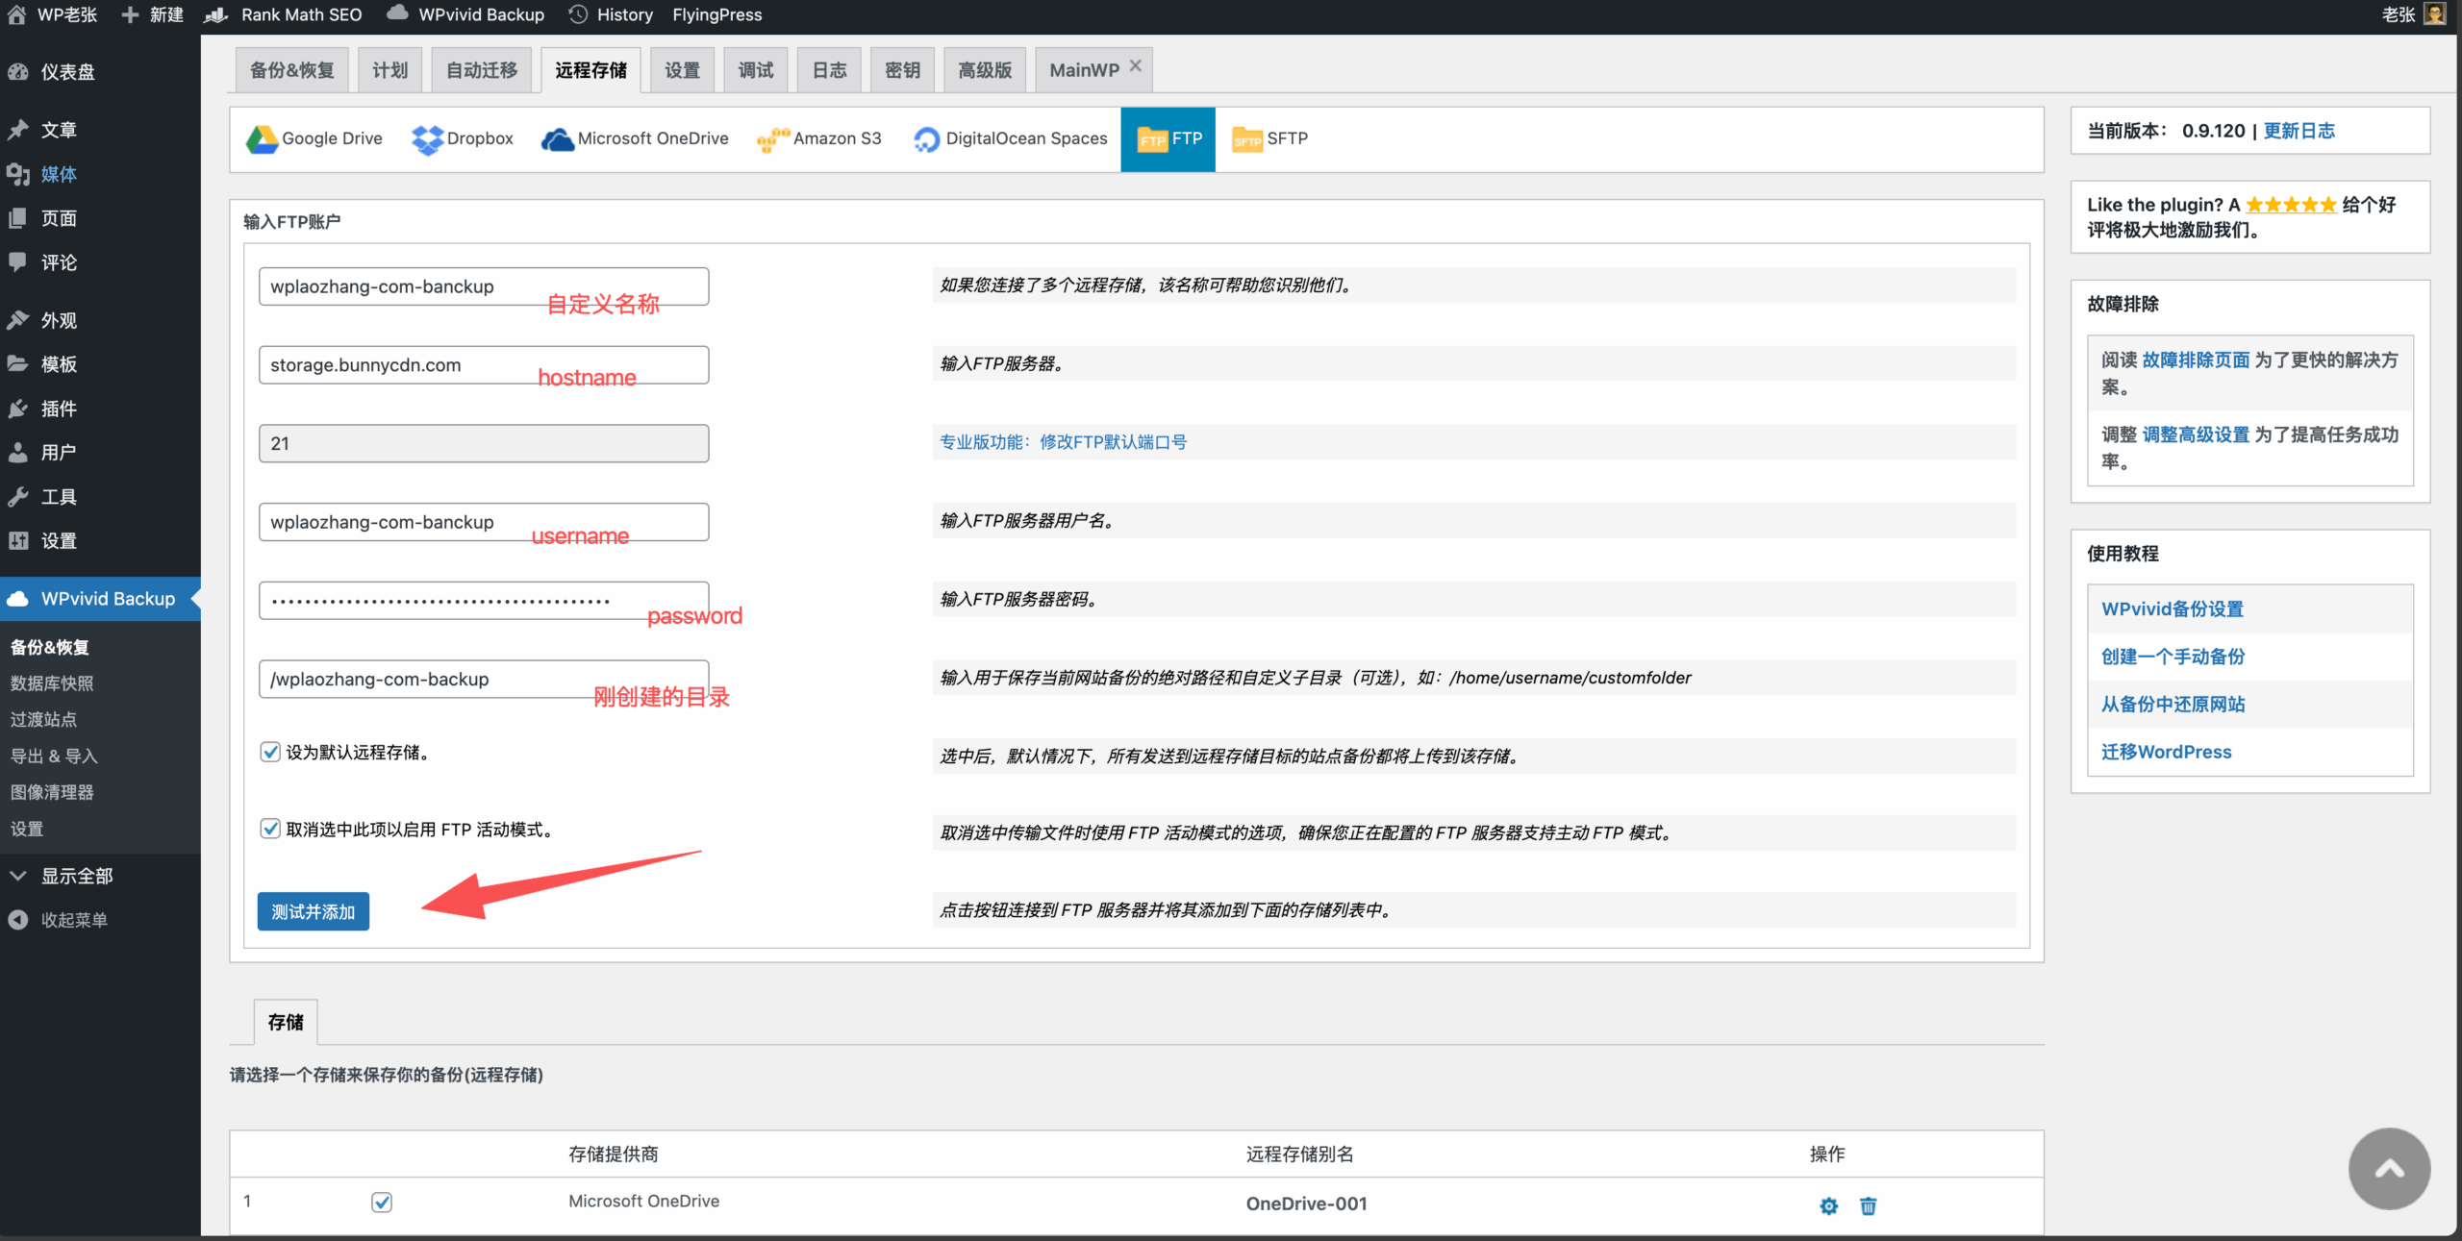Select Google Drive storage icon
Screen dimensions: 2462x1241
pyautogui.click(x=262, y=139)
